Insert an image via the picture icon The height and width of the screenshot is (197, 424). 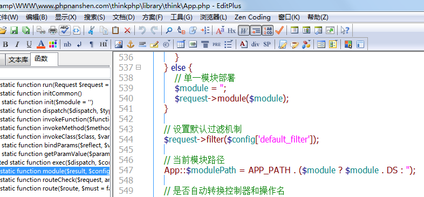click(119, 44)
